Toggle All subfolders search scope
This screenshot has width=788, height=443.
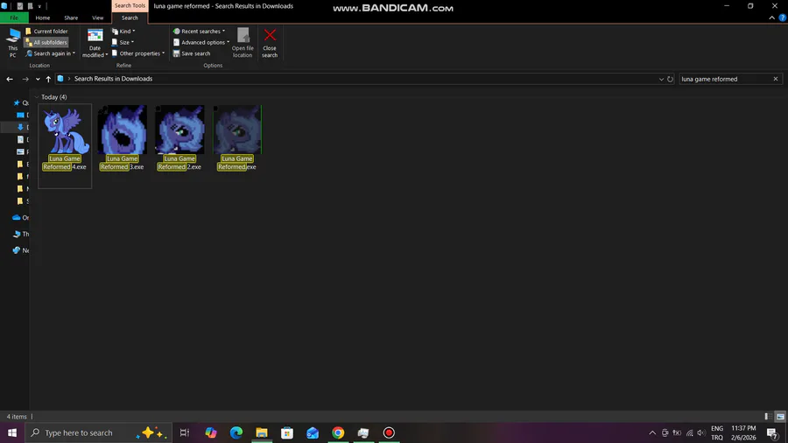tap(46, 42)
